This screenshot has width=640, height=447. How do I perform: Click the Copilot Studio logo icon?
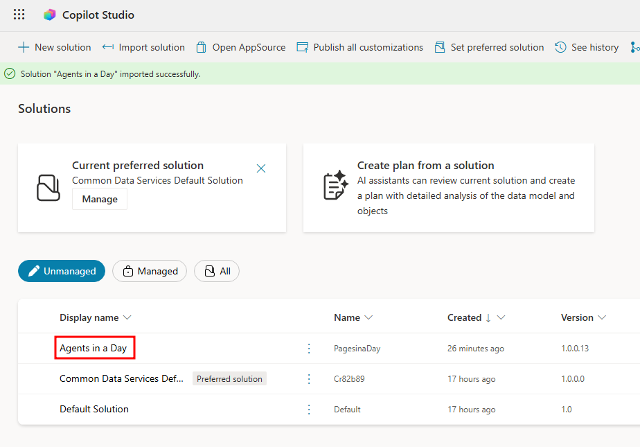[x=49, y=15]
